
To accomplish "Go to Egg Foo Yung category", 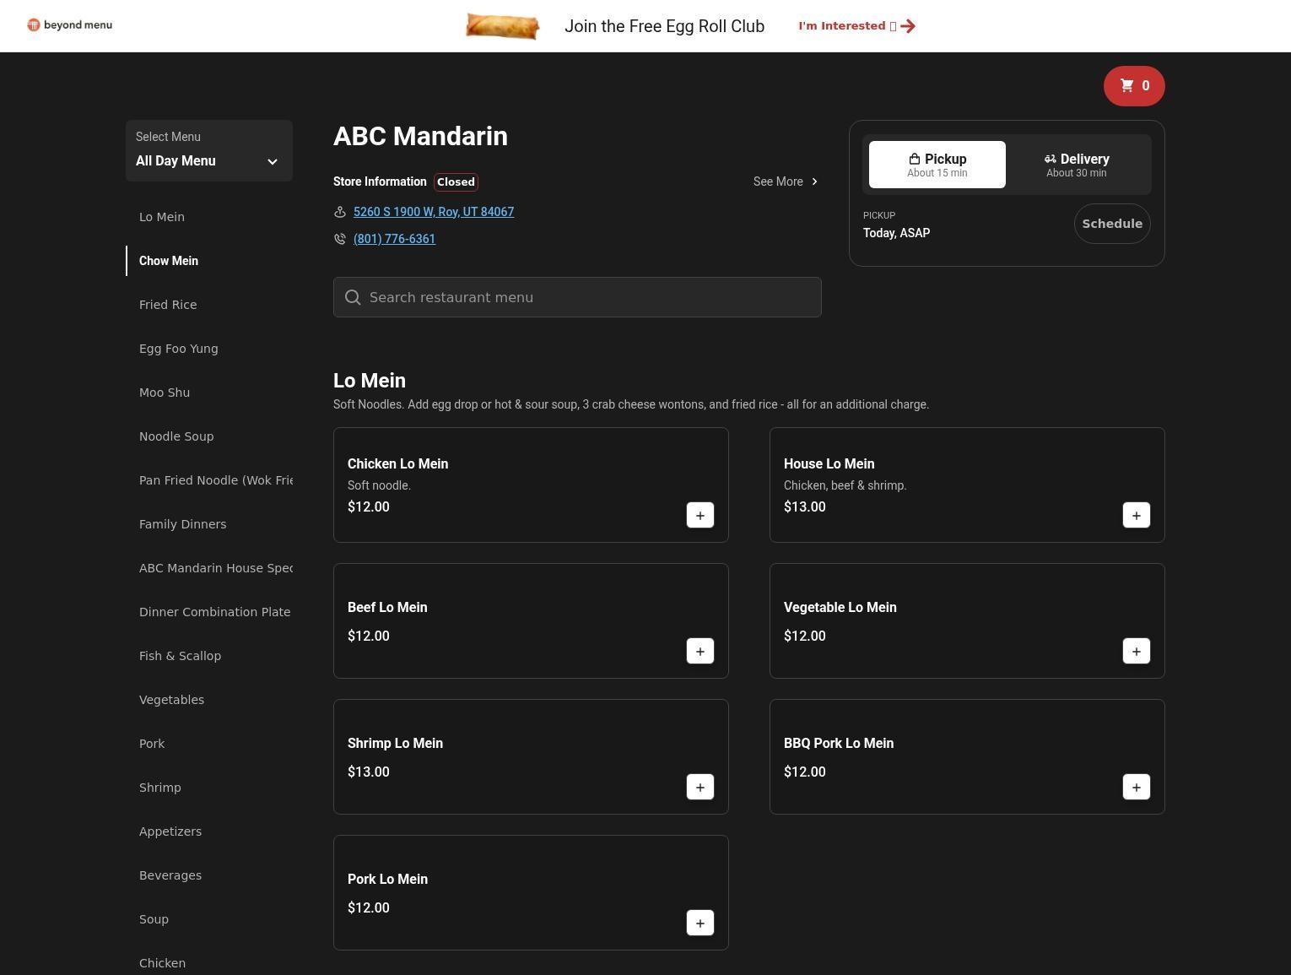I will click(x=178, y=349).
